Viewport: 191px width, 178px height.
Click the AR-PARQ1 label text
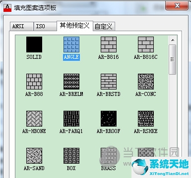tap(71, 131)
